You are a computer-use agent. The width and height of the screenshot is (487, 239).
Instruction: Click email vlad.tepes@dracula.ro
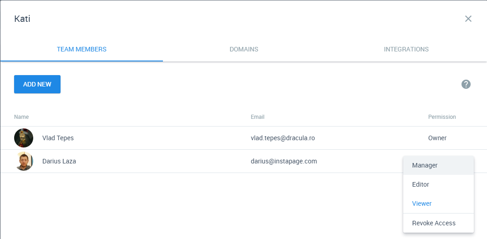283,138
